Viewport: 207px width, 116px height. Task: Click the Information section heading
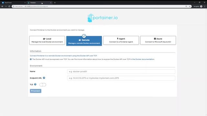click(36, 51)
